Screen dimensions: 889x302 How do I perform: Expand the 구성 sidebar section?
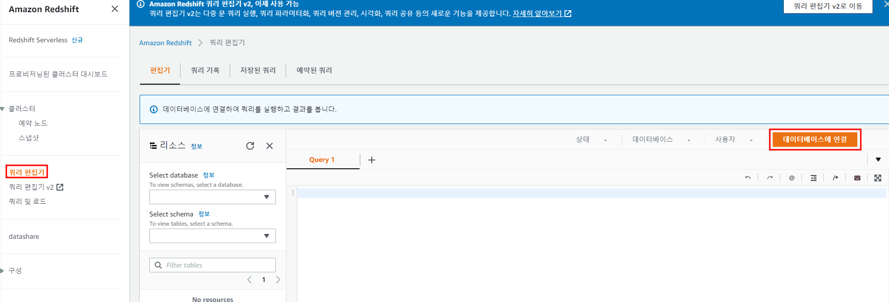[2, 270]
